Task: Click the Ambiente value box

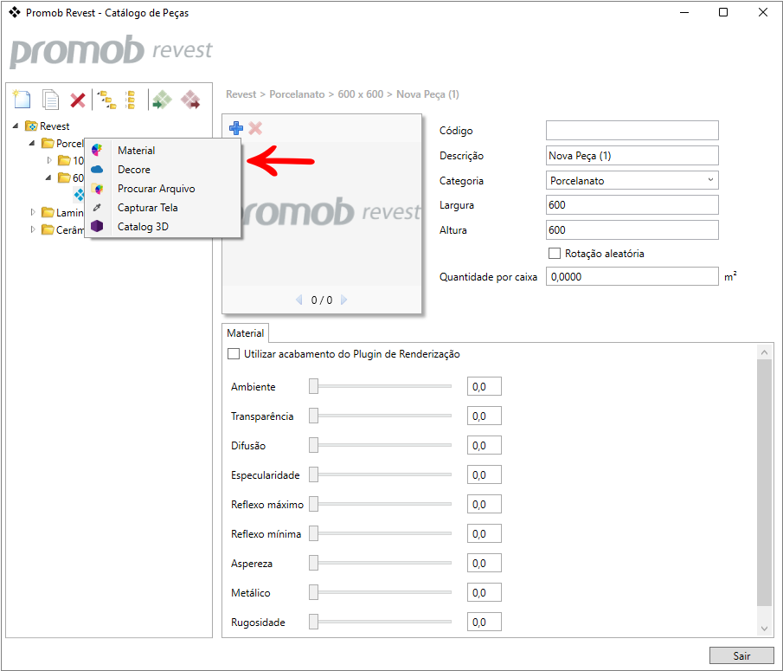Action: (484, 386)
